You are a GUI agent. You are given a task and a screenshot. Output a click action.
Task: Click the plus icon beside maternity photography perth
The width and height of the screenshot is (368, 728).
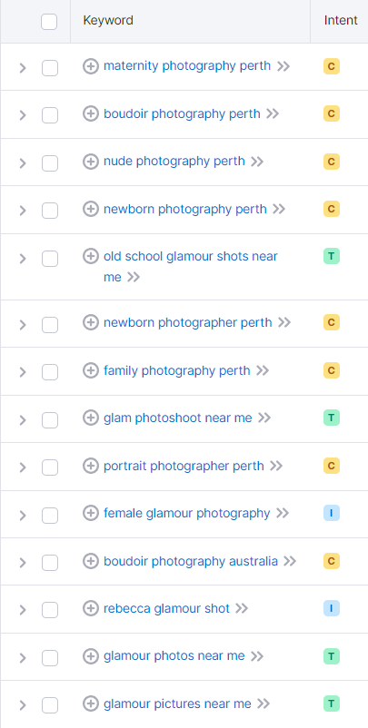pyautogui.click(x=91, y=66)
